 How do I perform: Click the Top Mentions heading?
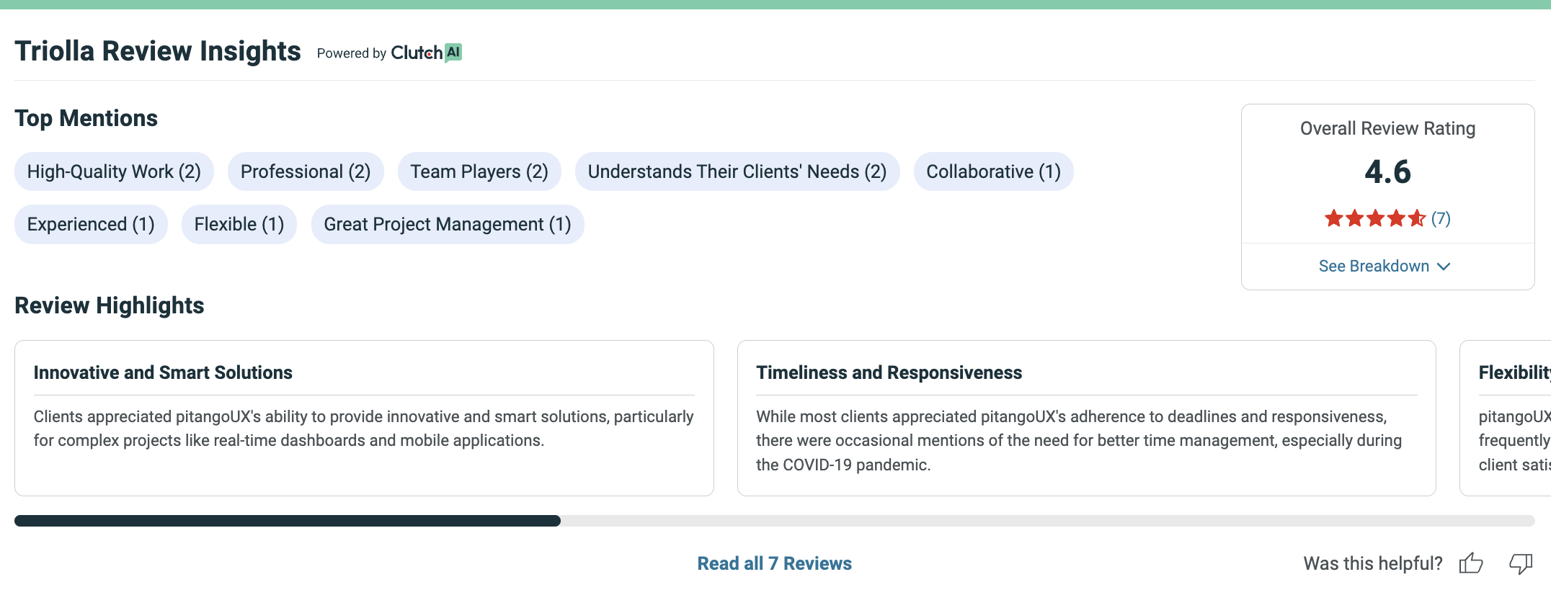coord(86,118)
